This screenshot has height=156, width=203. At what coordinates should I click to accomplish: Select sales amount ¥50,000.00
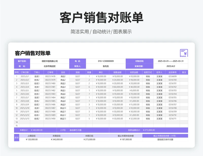[117, 119]
